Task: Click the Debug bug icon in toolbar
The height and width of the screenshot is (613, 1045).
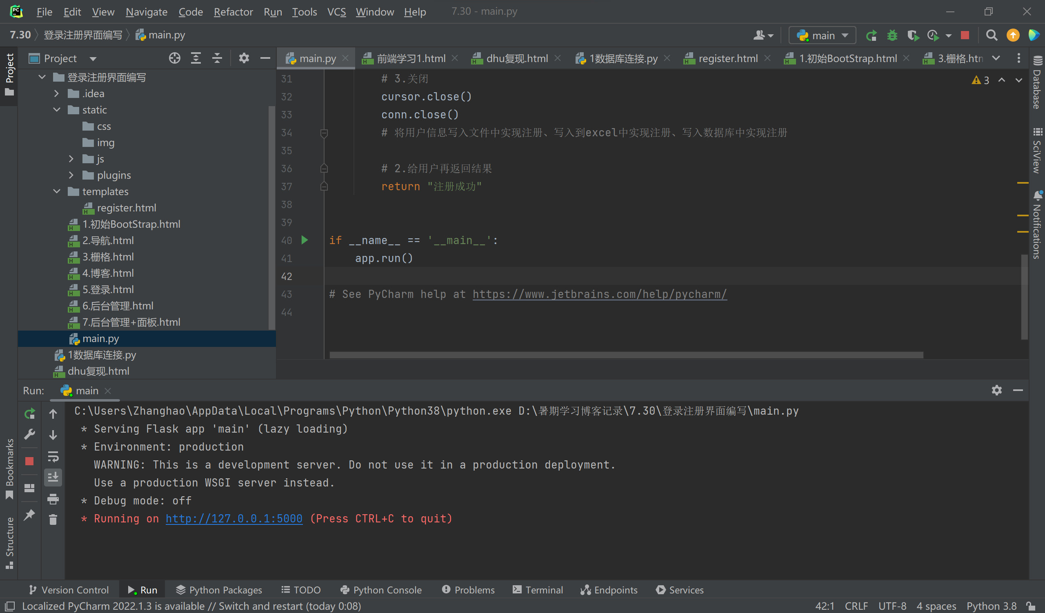Action: click(x=892, y=36)
